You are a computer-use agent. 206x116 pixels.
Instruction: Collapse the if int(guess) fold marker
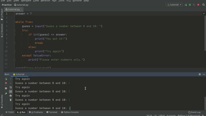[14, 34]
